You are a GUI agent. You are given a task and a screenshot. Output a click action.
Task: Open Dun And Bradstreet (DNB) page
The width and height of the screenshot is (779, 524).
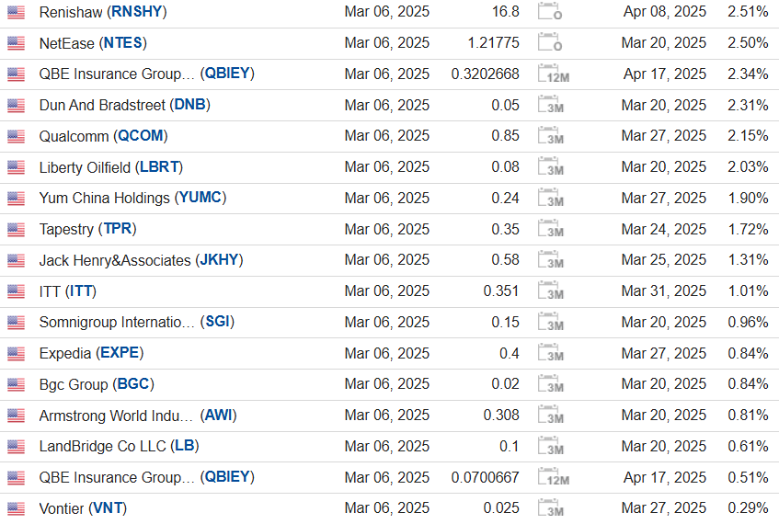[x=125, y=105]
